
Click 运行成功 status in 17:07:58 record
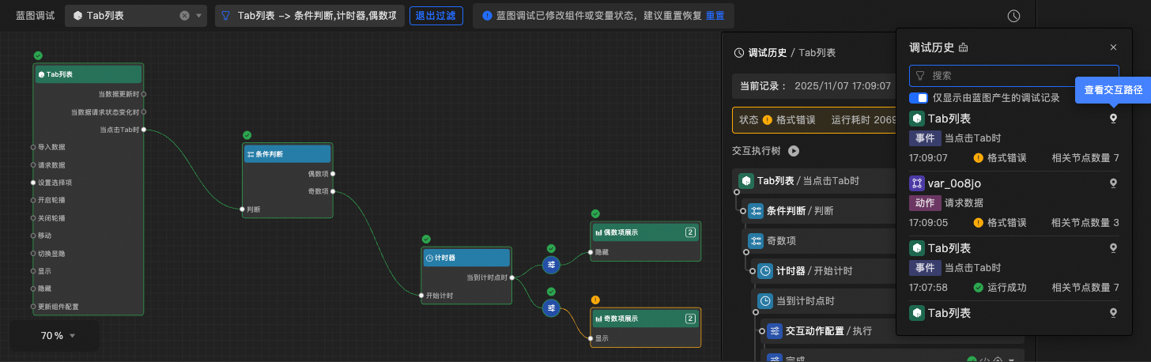click(x=999, y=288)
